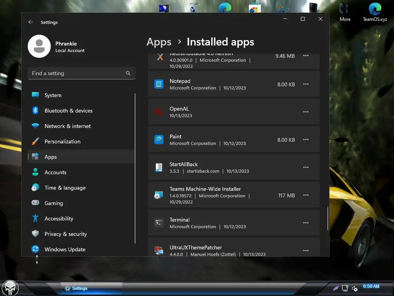Click Installed apps heading
The width and height of the screenshot is (394, 296).
click(x=220, y=42)
